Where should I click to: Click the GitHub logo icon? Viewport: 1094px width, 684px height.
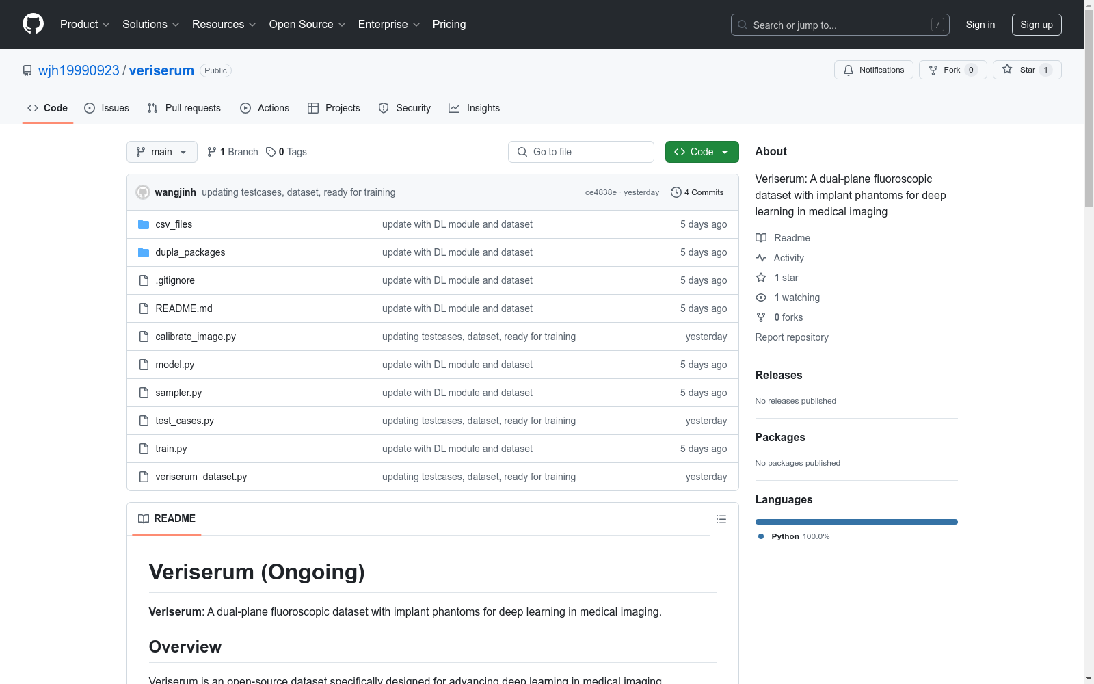pos(33,24)
